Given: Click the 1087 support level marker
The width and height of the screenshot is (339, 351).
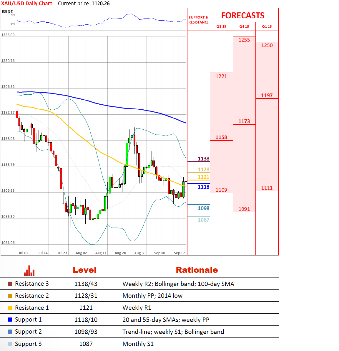Looking at the screenshot, I should coord(203,220).
